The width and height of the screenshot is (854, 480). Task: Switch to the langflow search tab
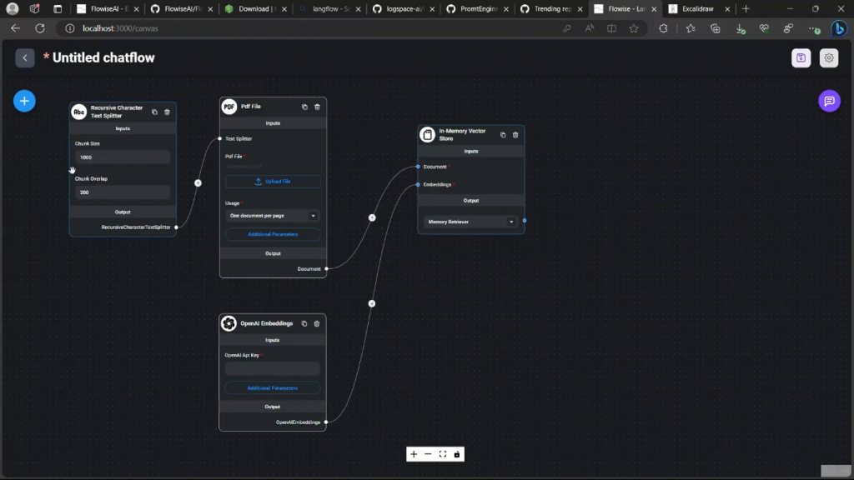coord(329,8)
